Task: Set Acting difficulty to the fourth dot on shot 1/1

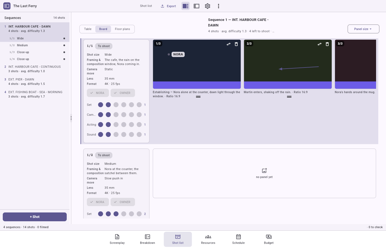Action: click(x=124, y=125)
